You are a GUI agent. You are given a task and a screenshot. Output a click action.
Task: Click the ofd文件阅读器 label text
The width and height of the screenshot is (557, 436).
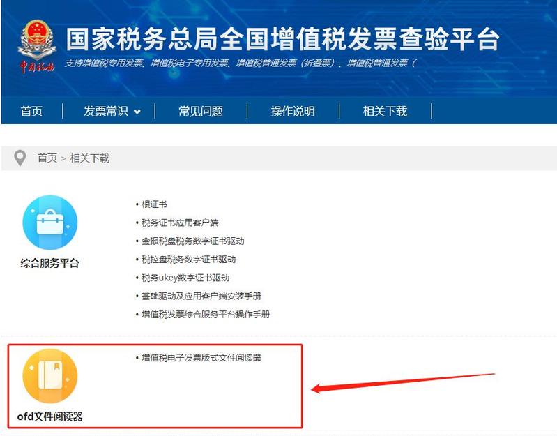(x=49, y=416)
